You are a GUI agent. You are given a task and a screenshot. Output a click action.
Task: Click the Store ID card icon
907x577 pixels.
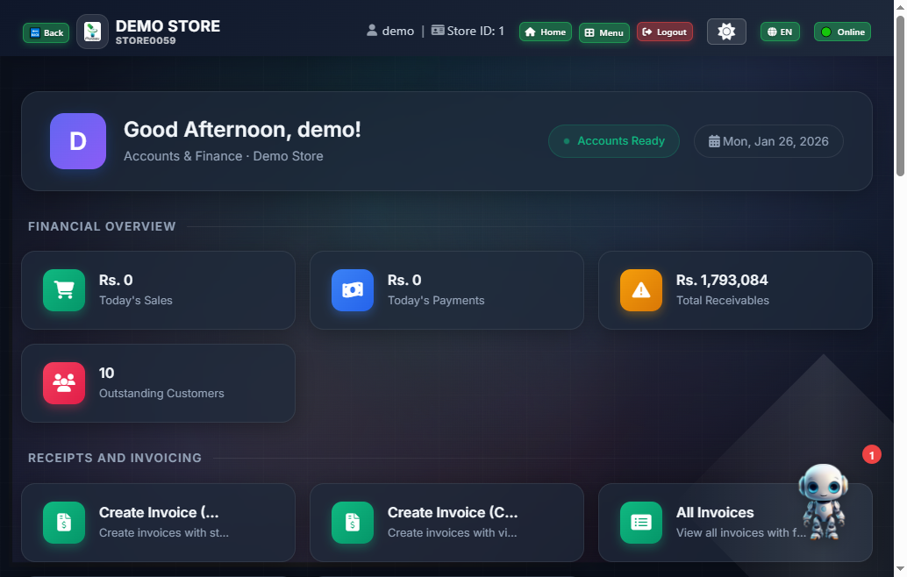[x=438, y=30]
